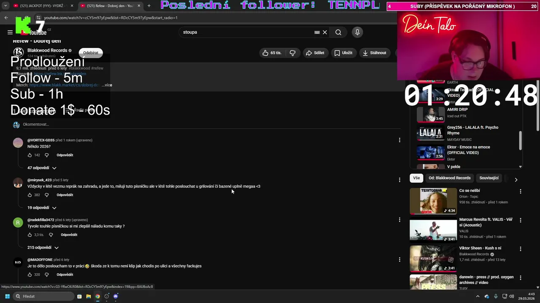Subscribe using the Odebírat button
This screenshot has height=303, width=540.
(x=91, y=53)
